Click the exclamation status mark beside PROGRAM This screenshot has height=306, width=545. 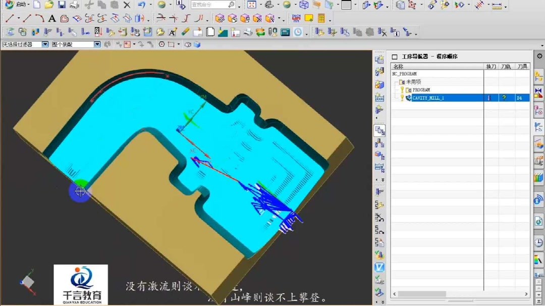pos(402,90)
